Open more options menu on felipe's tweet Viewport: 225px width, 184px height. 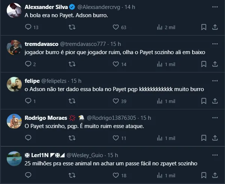coord(215,81)
